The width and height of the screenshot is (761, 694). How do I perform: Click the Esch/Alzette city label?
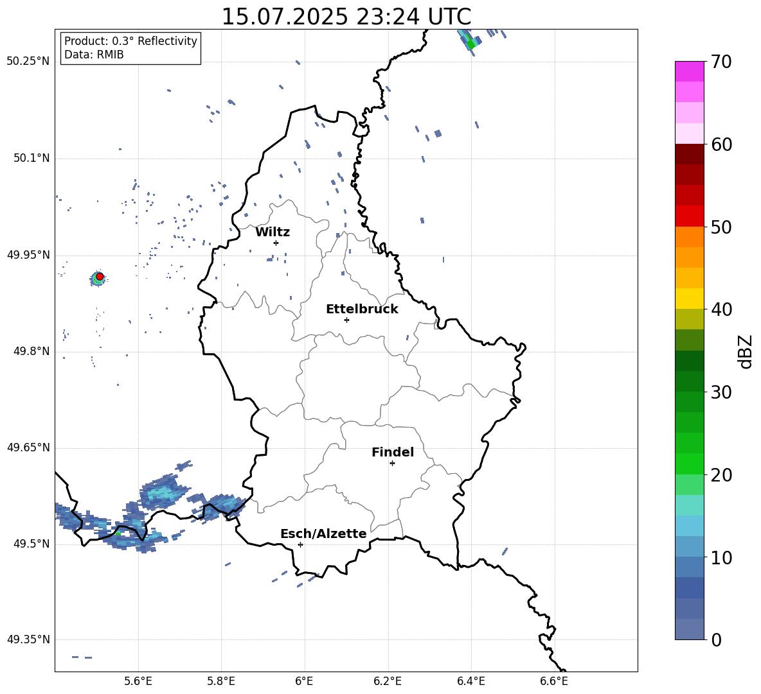[x=323, y=534]
